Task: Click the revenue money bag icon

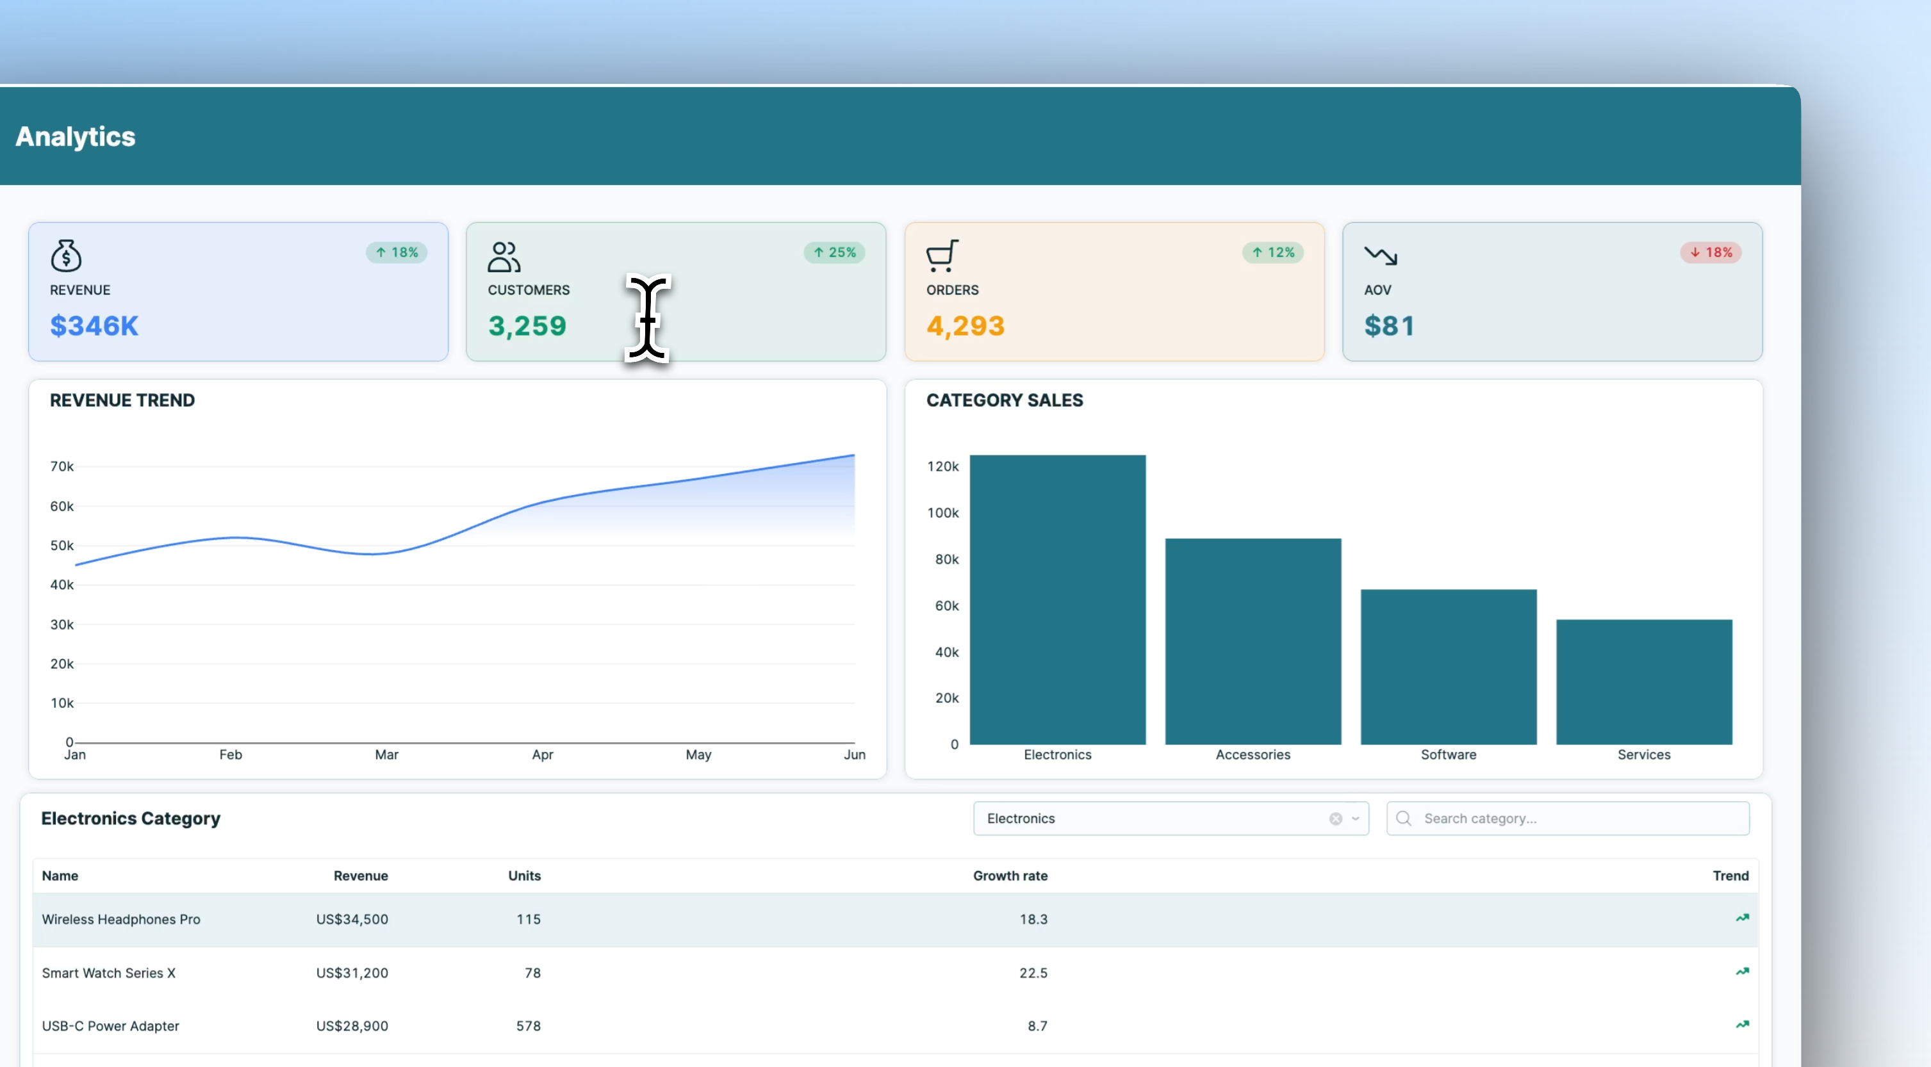Action: coord(66,256)
